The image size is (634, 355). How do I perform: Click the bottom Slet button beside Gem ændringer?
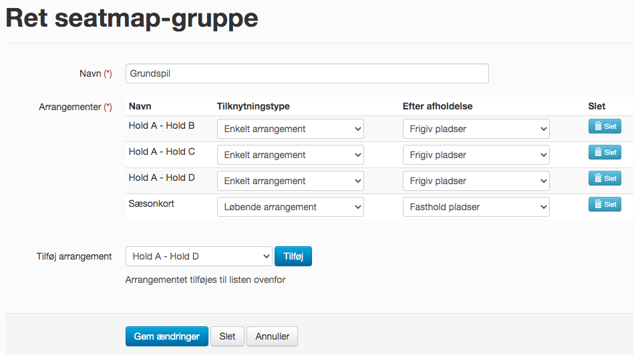(x=227, y=336)
